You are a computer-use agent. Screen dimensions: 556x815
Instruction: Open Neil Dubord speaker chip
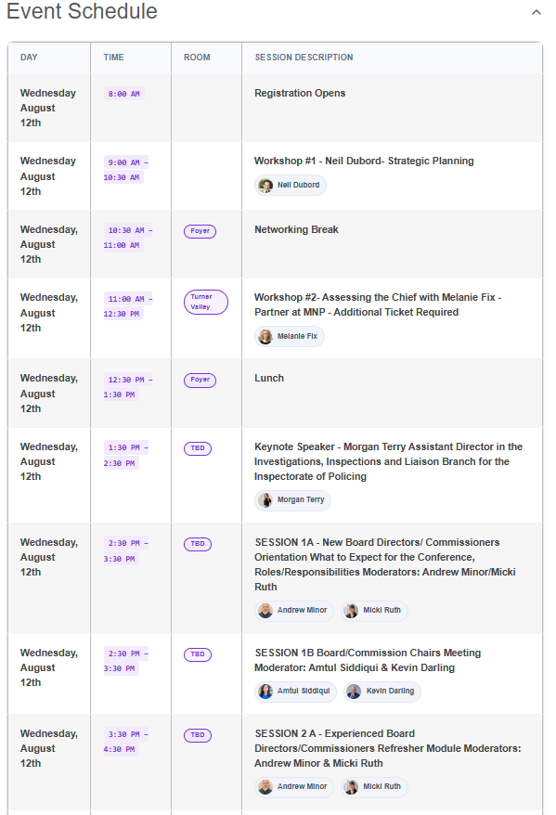(x=291, y=185)
